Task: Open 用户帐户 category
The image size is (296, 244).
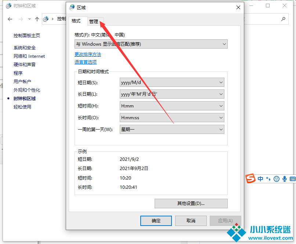Action: tap(22, 82)
